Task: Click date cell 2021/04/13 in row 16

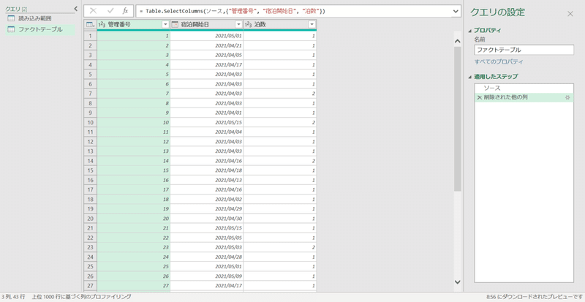Action: coord(207,180)
